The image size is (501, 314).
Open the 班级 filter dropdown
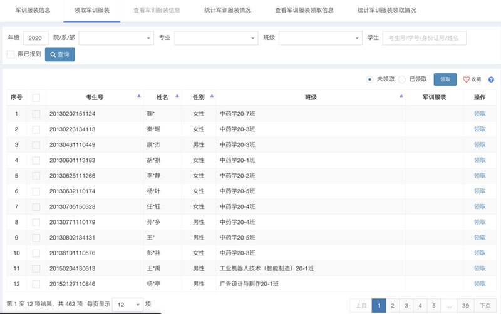coord(319,38)
